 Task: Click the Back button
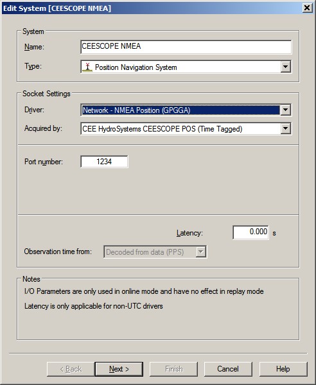pos(71,369)
